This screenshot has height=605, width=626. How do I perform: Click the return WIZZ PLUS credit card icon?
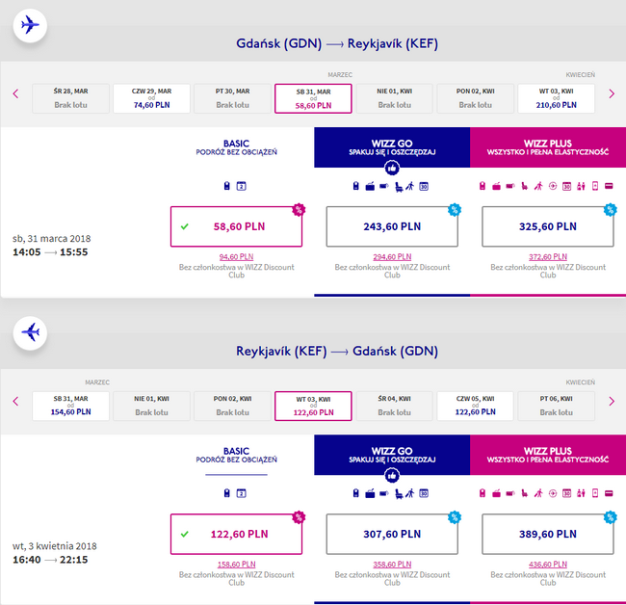tap(609, 493)
